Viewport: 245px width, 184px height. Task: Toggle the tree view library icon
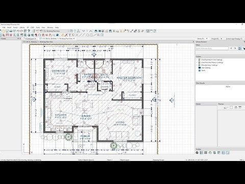coord(202,153)
